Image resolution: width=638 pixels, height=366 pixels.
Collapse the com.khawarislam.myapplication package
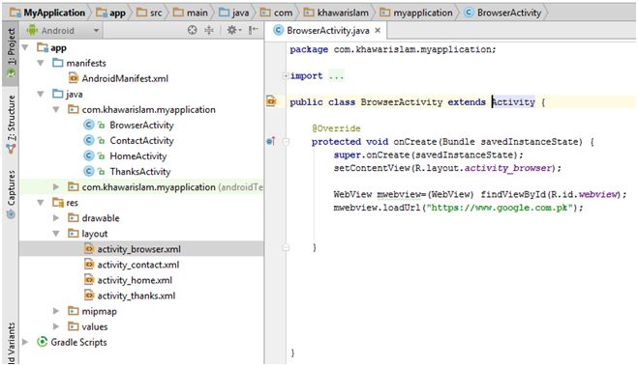[56, 109]
